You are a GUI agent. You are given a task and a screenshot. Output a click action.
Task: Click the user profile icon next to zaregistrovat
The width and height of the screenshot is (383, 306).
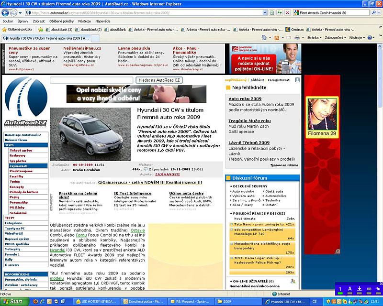pyautogui.click(x=297, y=80)
